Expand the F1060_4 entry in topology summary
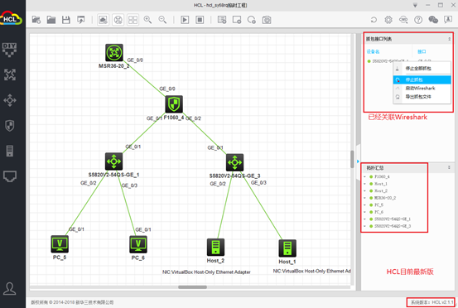The image size is (458, 308). [364, 176]
